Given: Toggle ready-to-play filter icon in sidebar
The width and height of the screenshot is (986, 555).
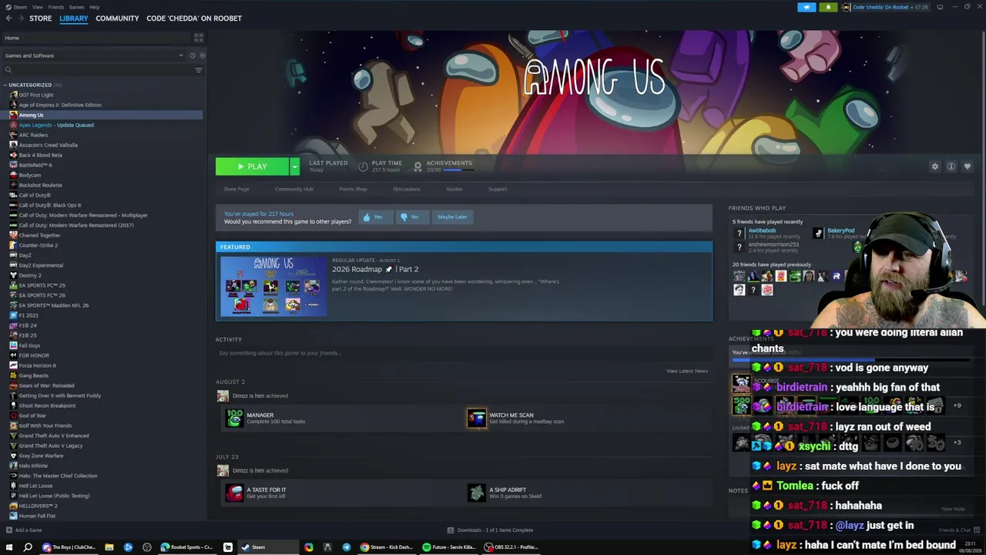Looking at the screenshot, I should tap(202, 55).
